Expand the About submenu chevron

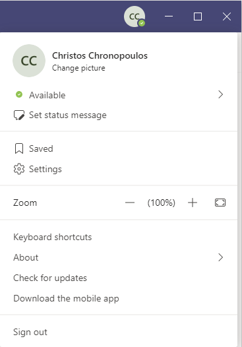pos(220,257)
